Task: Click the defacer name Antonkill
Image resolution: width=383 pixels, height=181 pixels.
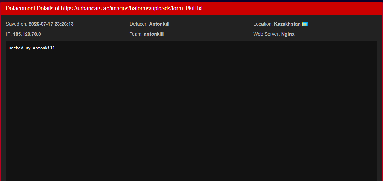Action: pyautogui.click(x=159, y=24)
